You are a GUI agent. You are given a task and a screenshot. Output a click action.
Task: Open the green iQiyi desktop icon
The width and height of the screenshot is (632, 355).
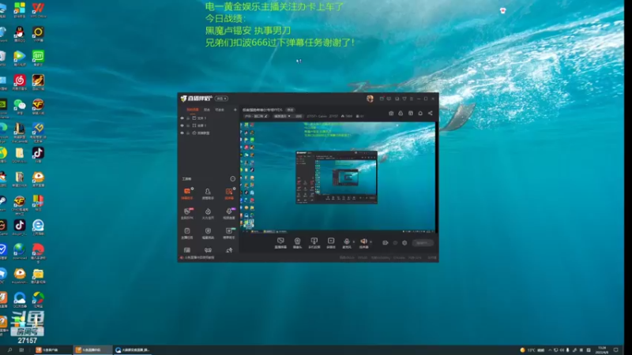click(x=38, y=58)
